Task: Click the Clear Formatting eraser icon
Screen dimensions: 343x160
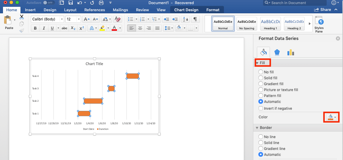Action: pyautogui.click(x=118, y=19)
